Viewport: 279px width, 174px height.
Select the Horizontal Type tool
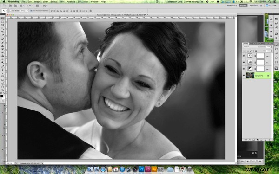pos(2,70)
